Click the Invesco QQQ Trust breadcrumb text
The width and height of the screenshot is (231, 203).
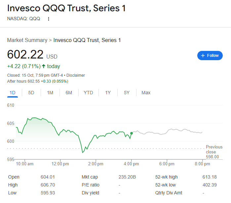[87, 40]
